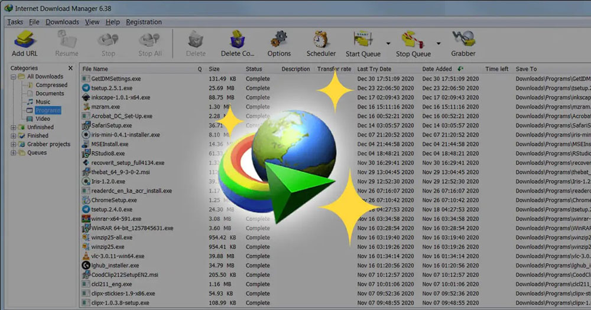The width and height of the screenshot is (591, 310).
Task: Open the Grabber tool icon
Action: 463,39
